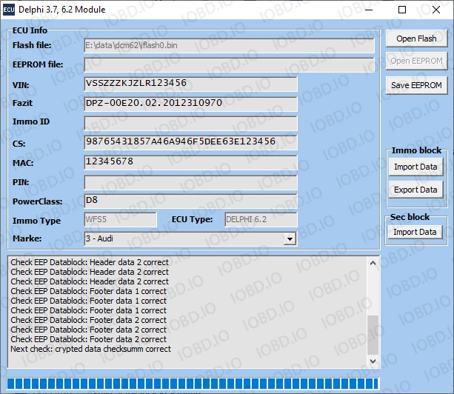454x394 pixels.
Task: Click the log scrollbar down arrow
Action: click(x=373, y=361)
